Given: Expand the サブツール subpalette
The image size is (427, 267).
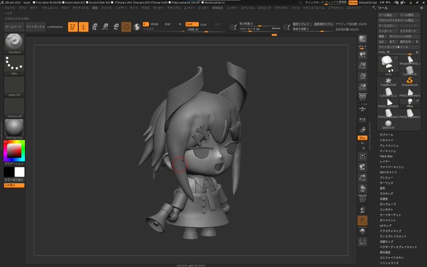Looking at the screenshot, I should [x=386, y=135].
